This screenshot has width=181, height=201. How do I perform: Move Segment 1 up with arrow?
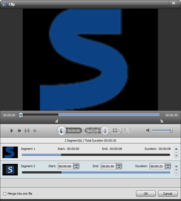[176, 153]
